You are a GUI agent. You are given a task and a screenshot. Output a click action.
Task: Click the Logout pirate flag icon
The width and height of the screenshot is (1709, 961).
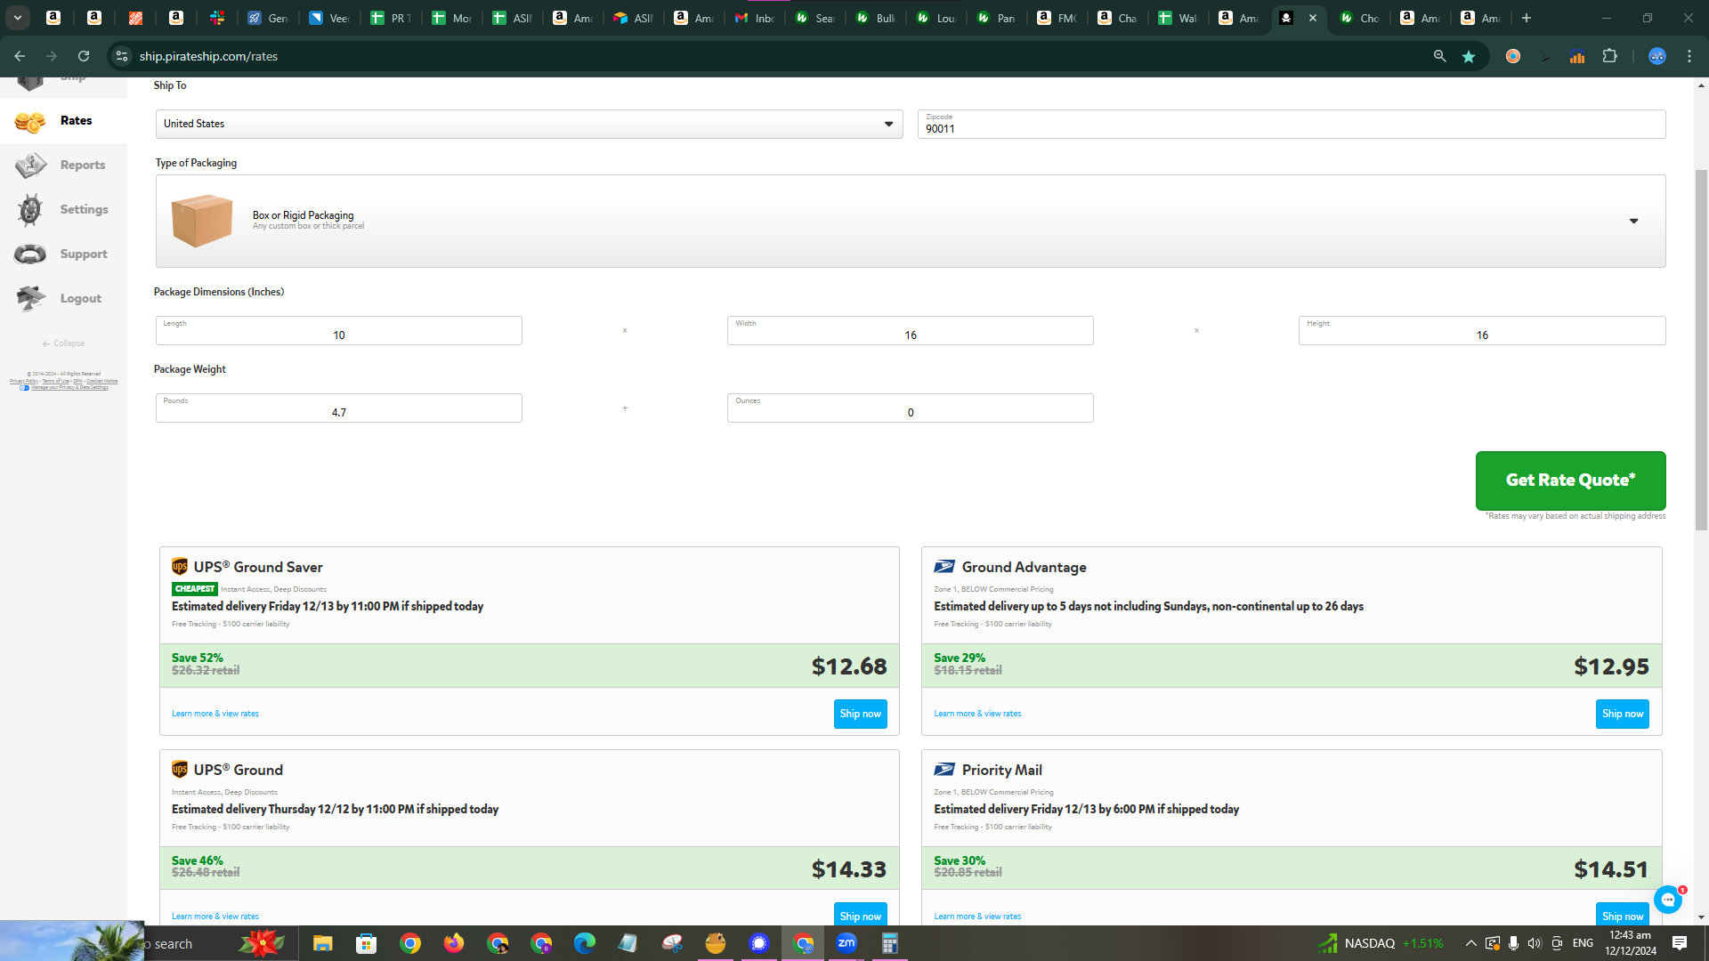click(30, 298)
